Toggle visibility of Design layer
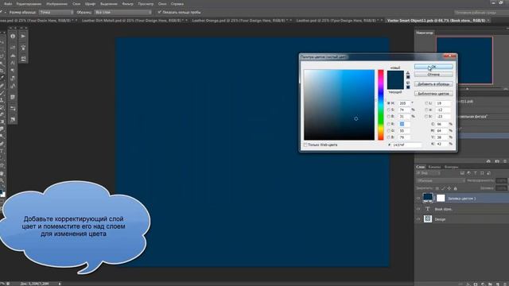 click(x=418, y=219)
